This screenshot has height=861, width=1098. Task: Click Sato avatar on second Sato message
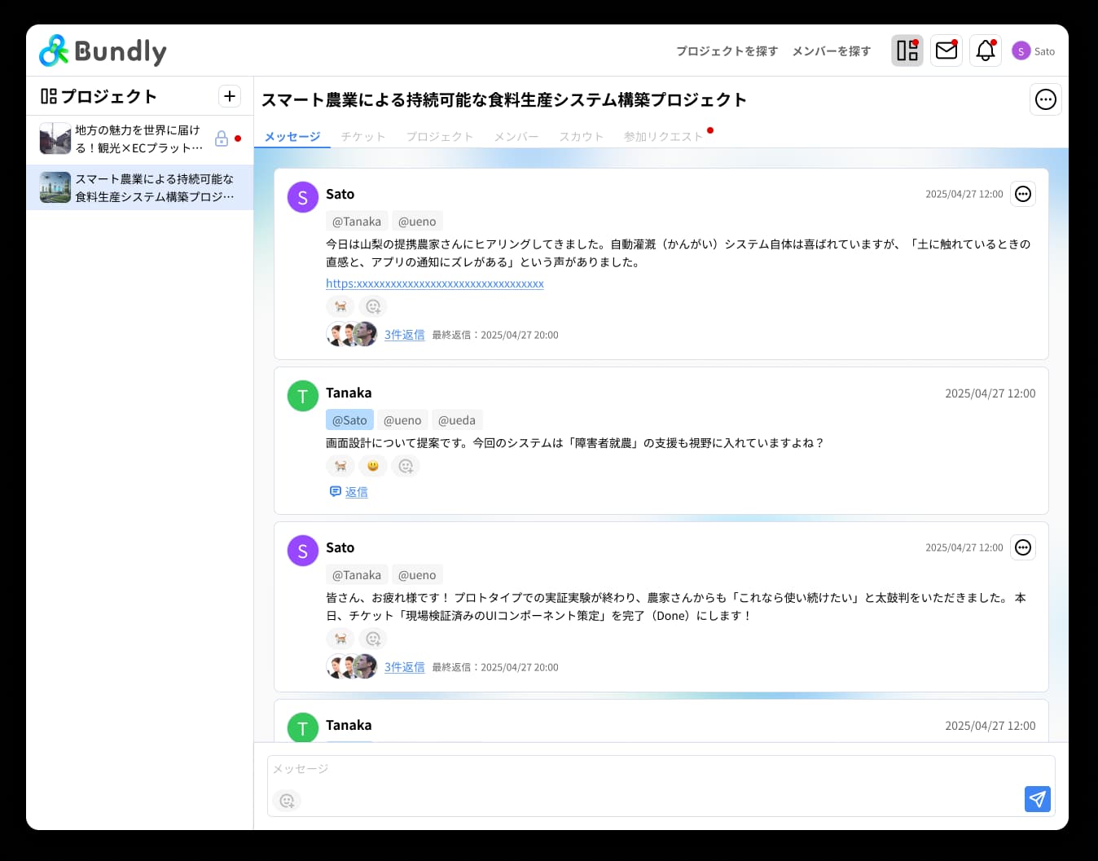[x=303, y=551]
